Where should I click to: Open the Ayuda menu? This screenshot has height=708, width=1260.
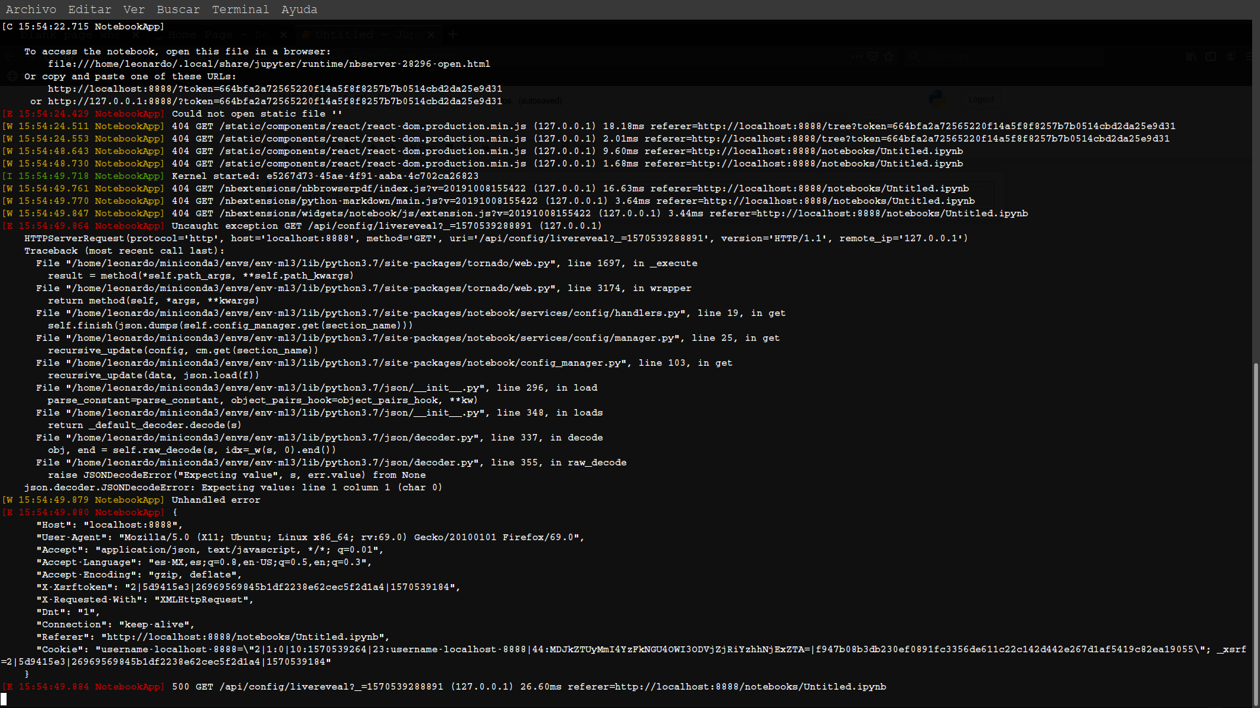(x=299, y=9)
